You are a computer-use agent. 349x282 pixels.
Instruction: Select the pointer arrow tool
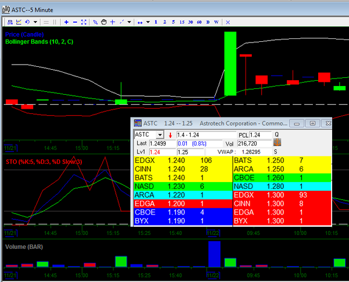pyautogui.click(x=95, y=22)
